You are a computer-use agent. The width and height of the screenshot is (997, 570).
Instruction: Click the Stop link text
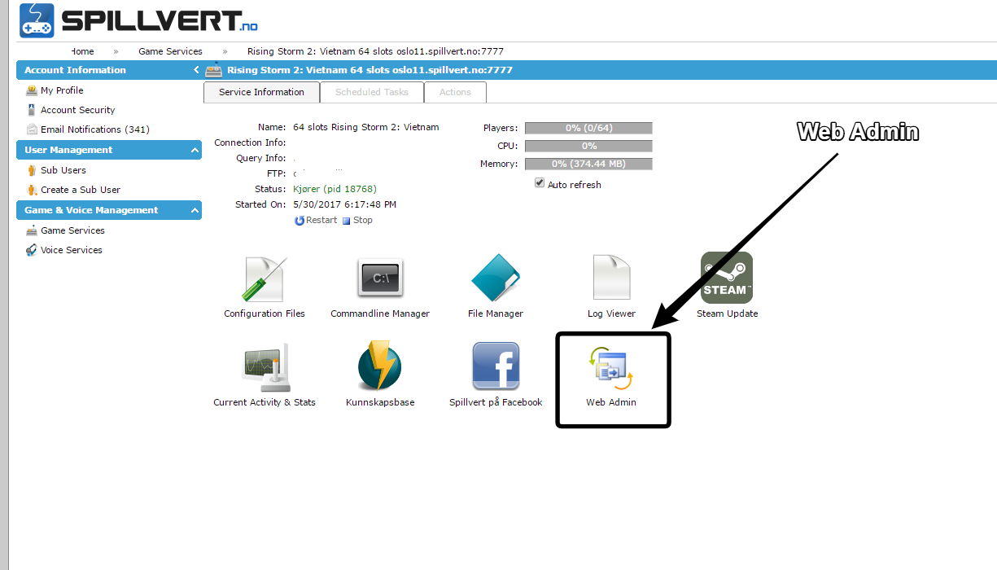tap(363, 220)
